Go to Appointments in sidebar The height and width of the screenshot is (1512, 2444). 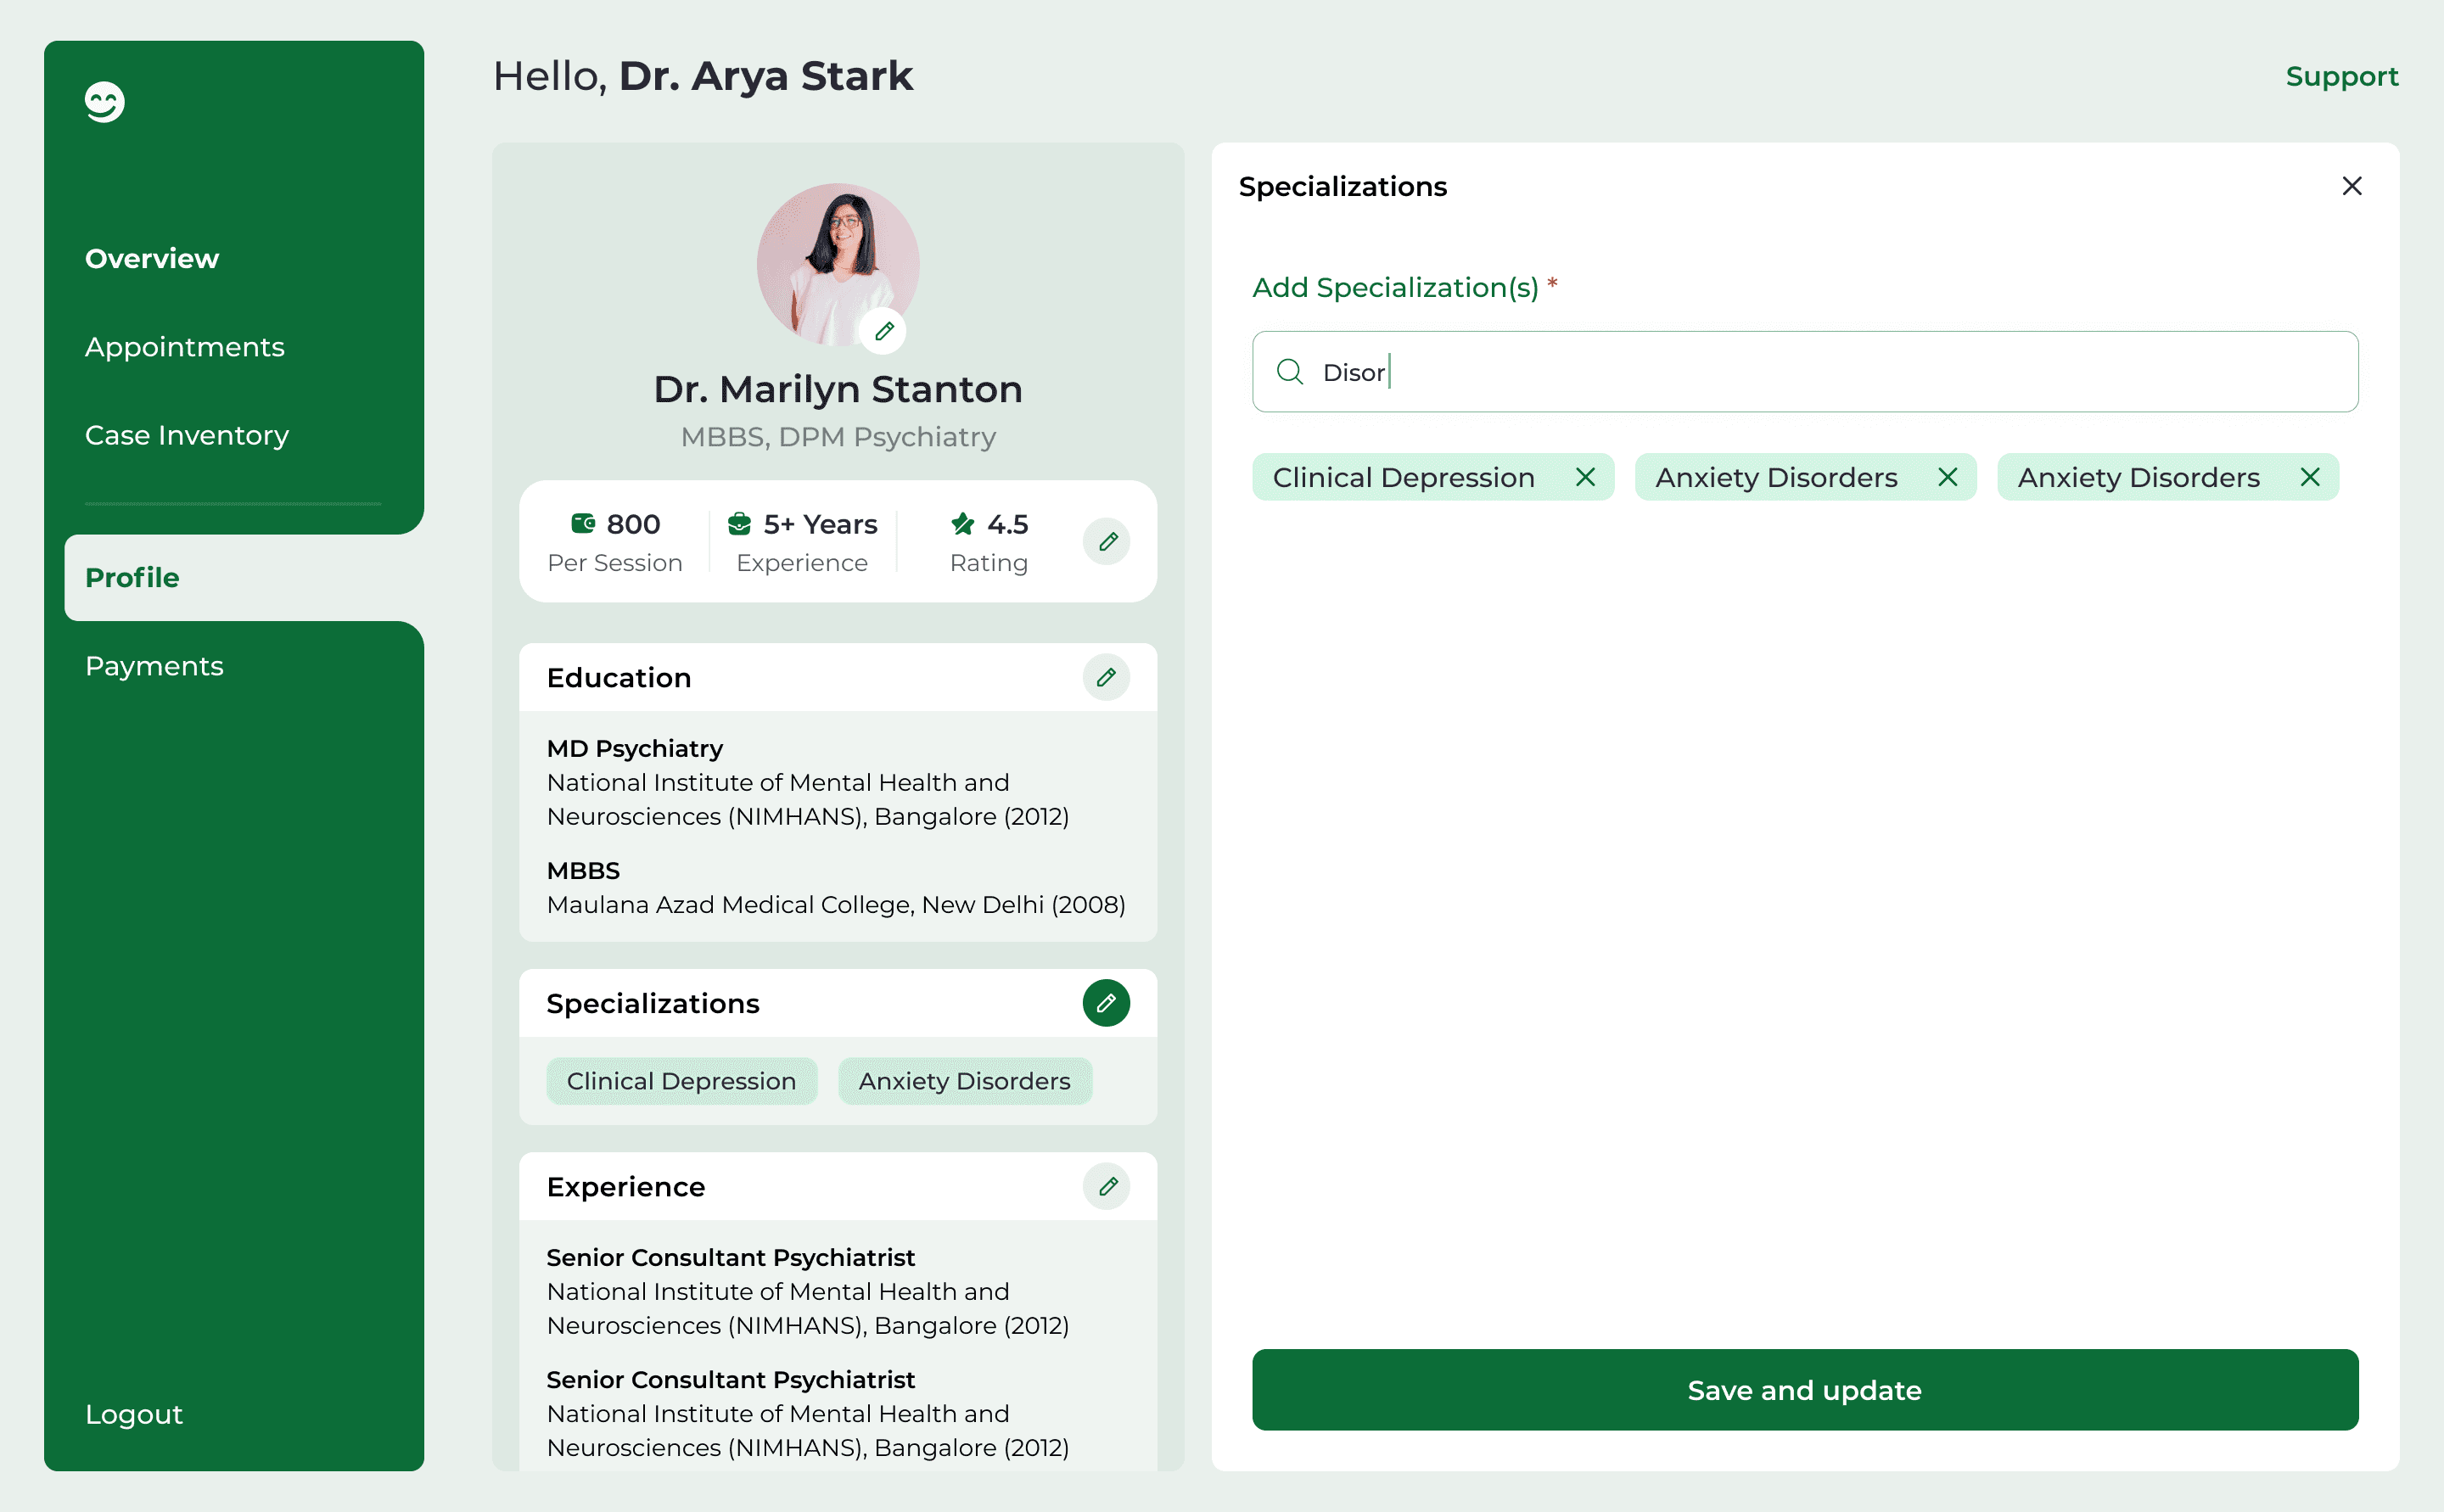tap(185, 347)
